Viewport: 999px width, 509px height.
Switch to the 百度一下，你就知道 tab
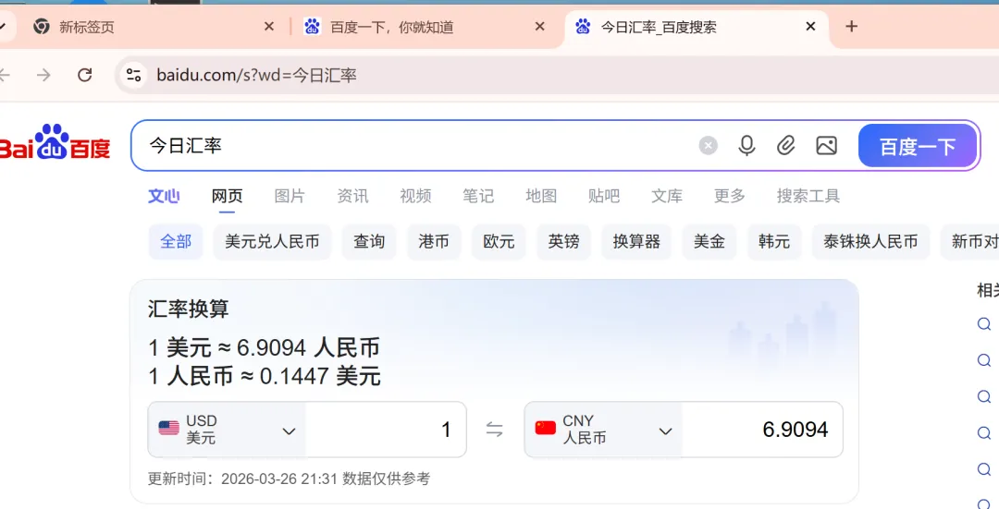coord(424,27)
